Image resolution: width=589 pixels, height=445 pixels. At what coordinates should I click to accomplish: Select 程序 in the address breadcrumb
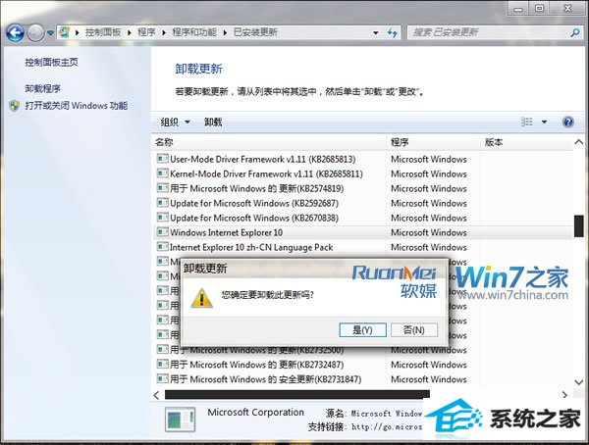click(x=146, y=32)
